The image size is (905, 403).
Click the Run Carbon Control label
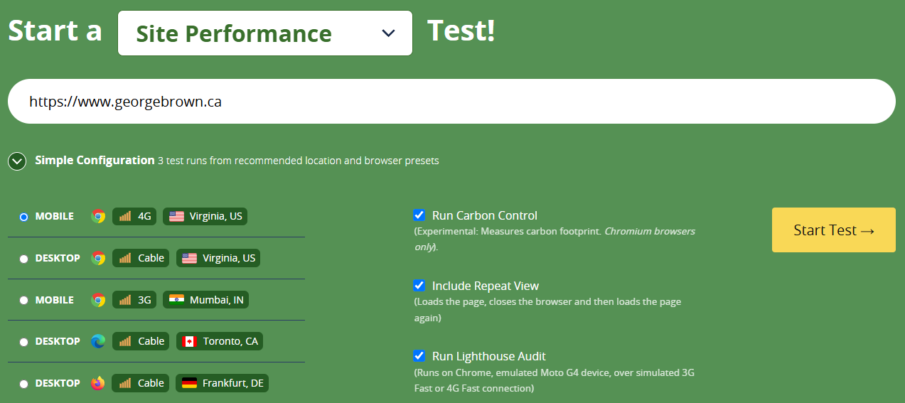tap(485, 215)
